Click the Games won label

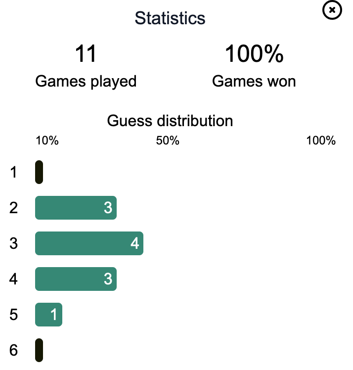click(x=254, y=82)
